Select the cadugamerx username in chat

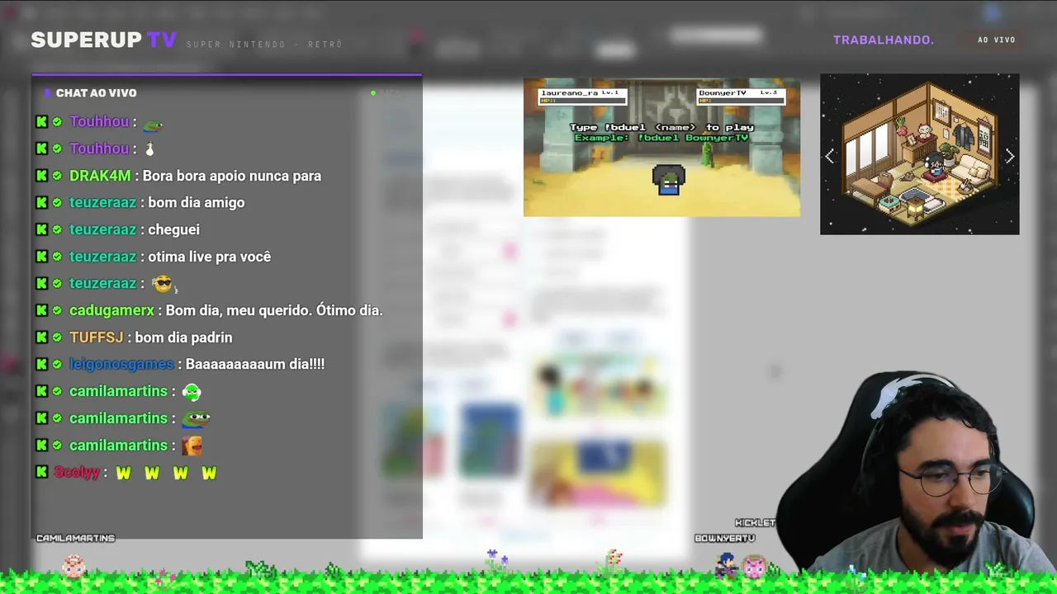[x=111, y=310]
